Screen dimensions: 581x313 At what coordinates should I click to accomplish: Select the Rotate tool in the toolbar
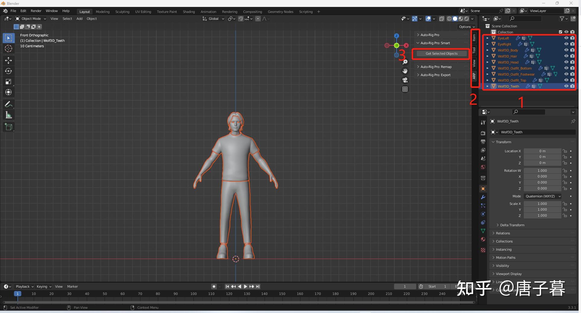point(8,71)
